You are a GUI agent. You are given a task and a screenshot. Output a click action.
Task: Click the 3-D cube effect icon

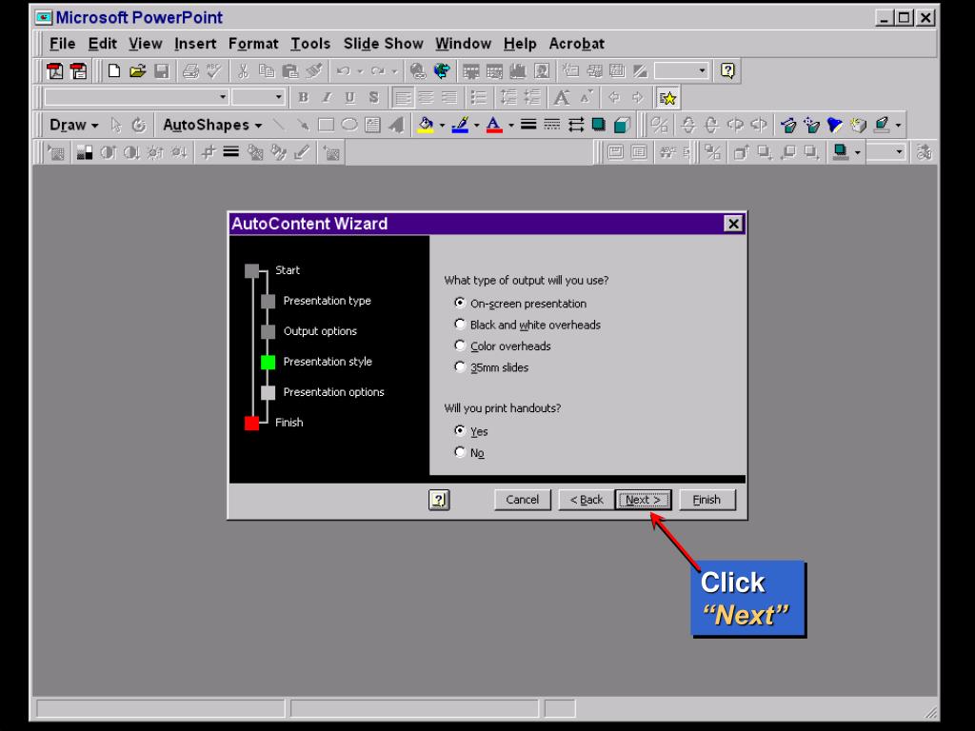[622, 125]
